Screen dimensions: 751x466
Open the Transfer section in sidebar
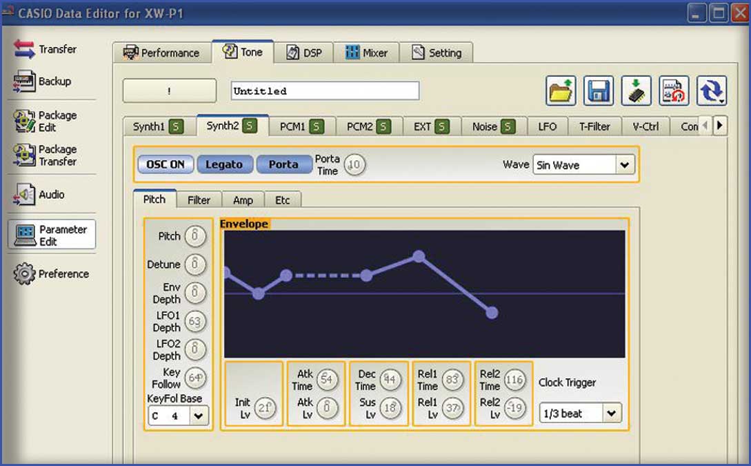(46, 49)
